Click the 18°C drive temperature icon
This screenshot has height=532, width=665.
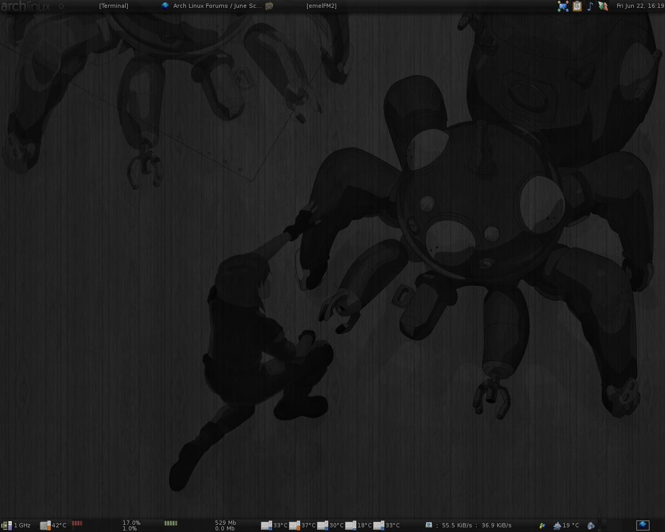tap(351, 525)
